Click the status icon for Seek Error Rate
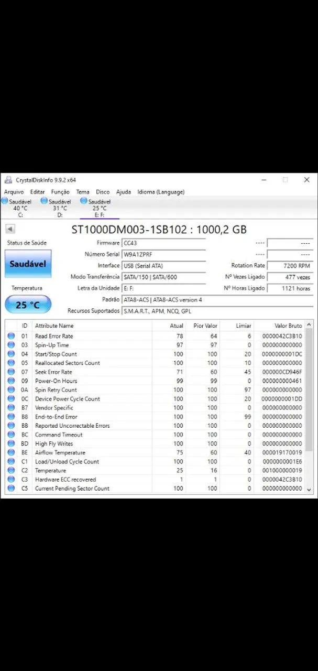Image resolution: width=318 pixels, height=671 pixels. (11, 372)
